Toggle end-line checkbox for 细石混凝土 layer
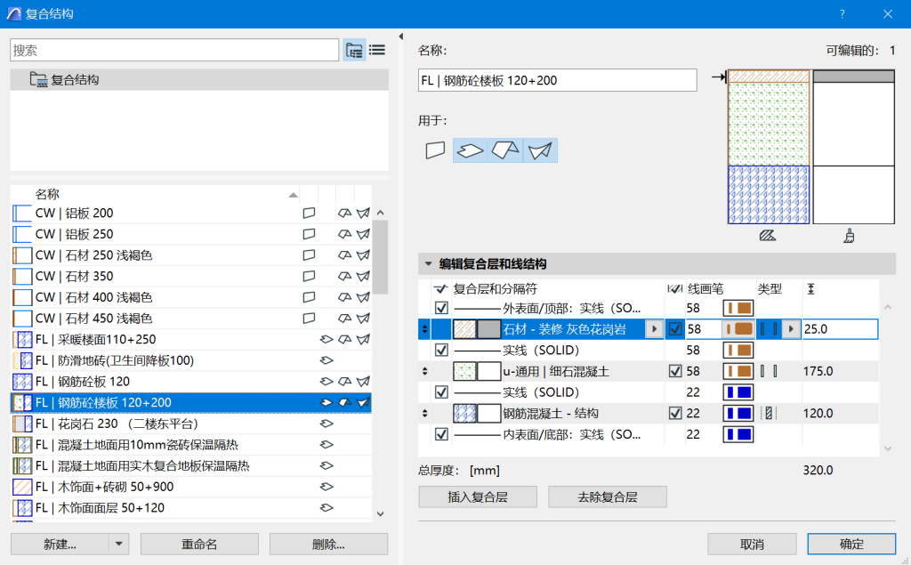The width and height of the screenshot is (911, 565). 675,371
